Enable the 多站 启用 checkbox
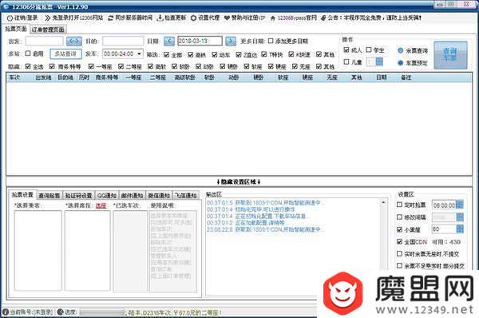 pyautogui.click(x=28, y=54)
